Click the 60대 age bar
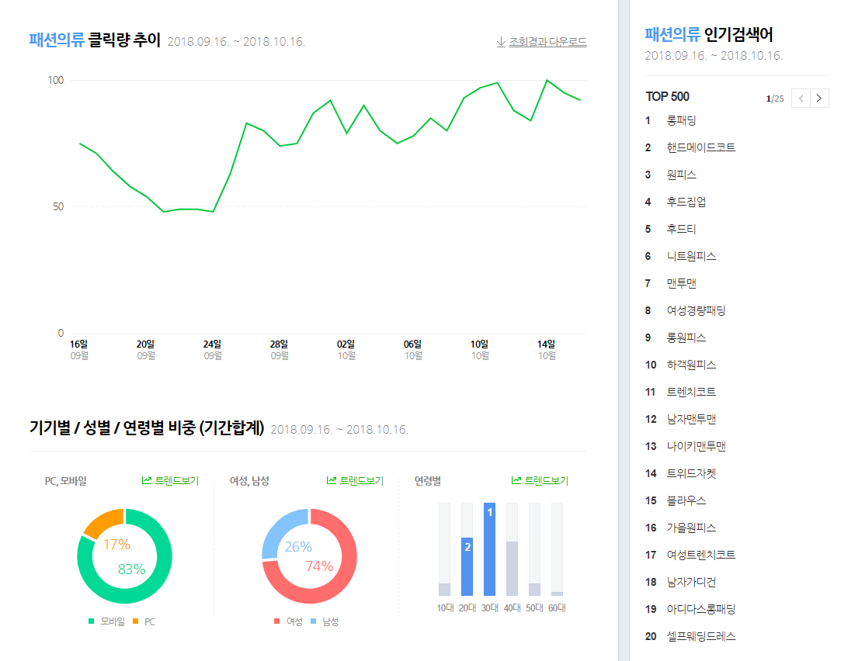 coord(557,594)
